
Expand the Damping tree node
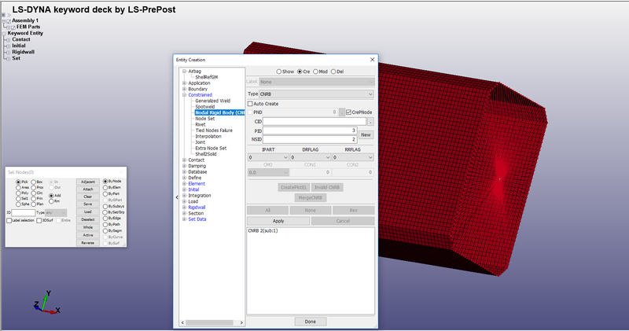pos(184,166)
